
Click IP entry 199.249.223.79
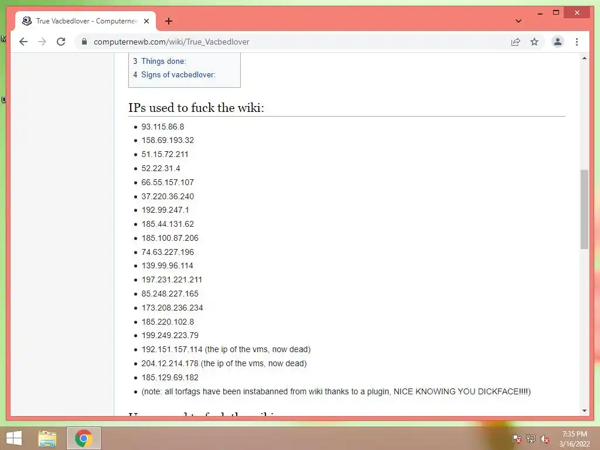tap(170, 336)
